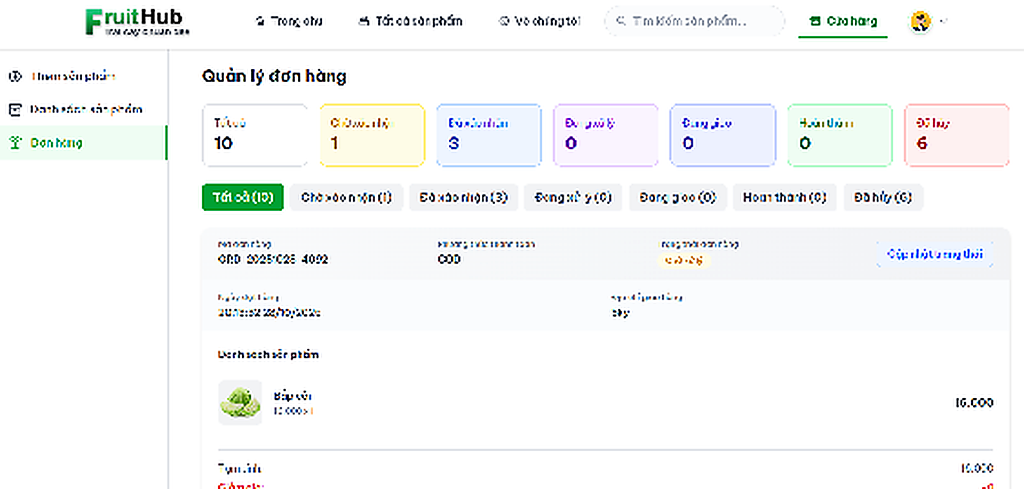Image resolution: width=1024 pixels, height=489 pixels.
Task: Click the product list sidebar icon
Action: pyautogui.click(x=15, y=110)
